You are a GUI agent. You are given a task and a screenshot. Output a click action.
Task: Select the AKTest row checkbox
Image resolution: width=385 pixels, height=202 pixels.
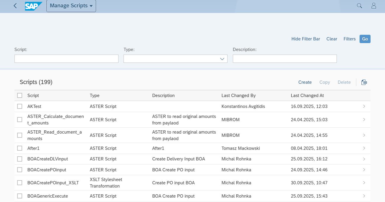[20, 106]
